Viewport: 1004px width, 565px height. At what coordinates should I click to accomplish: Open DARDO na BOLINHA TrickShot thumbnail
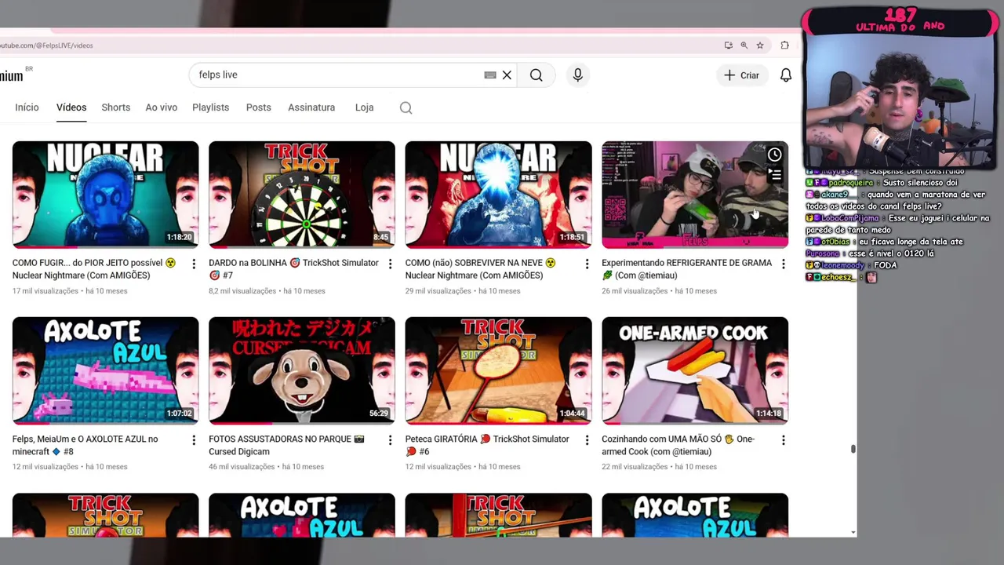click(x=302, y=194)
